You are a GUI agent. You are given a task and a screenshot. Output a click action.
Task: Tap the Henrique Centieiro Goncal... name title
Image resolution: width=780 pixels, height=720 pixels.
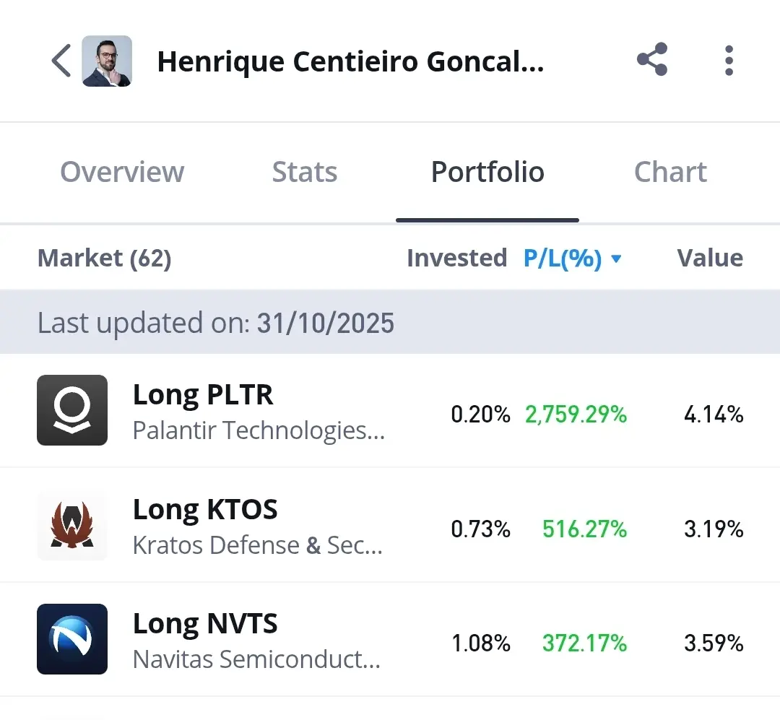pos(350,62)
